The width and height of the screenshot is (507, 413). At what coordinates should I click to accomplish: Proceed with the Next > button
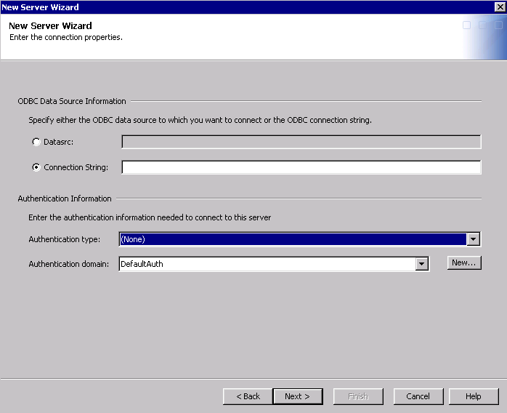[298, 396]
